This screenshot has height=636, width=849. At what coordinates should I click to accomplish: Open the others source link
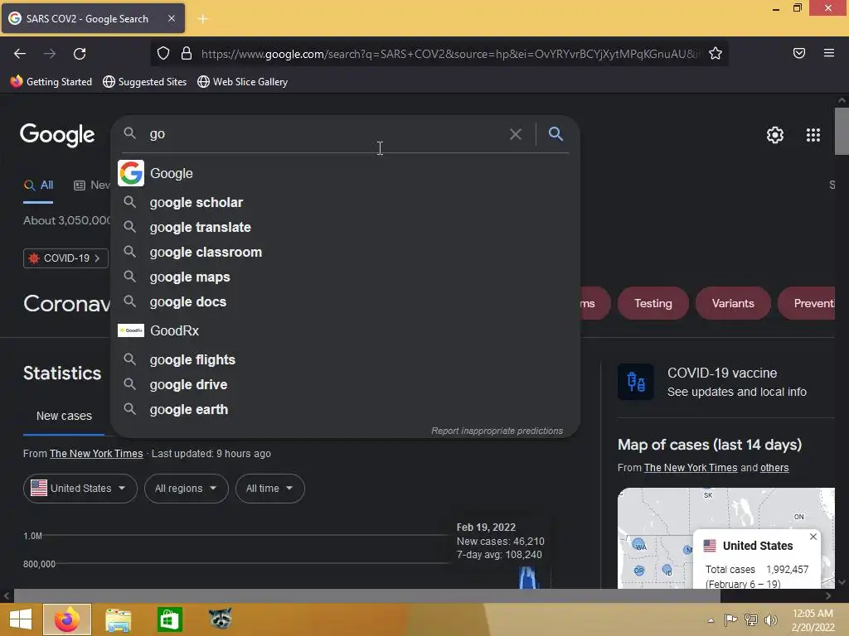pos(774,468)
